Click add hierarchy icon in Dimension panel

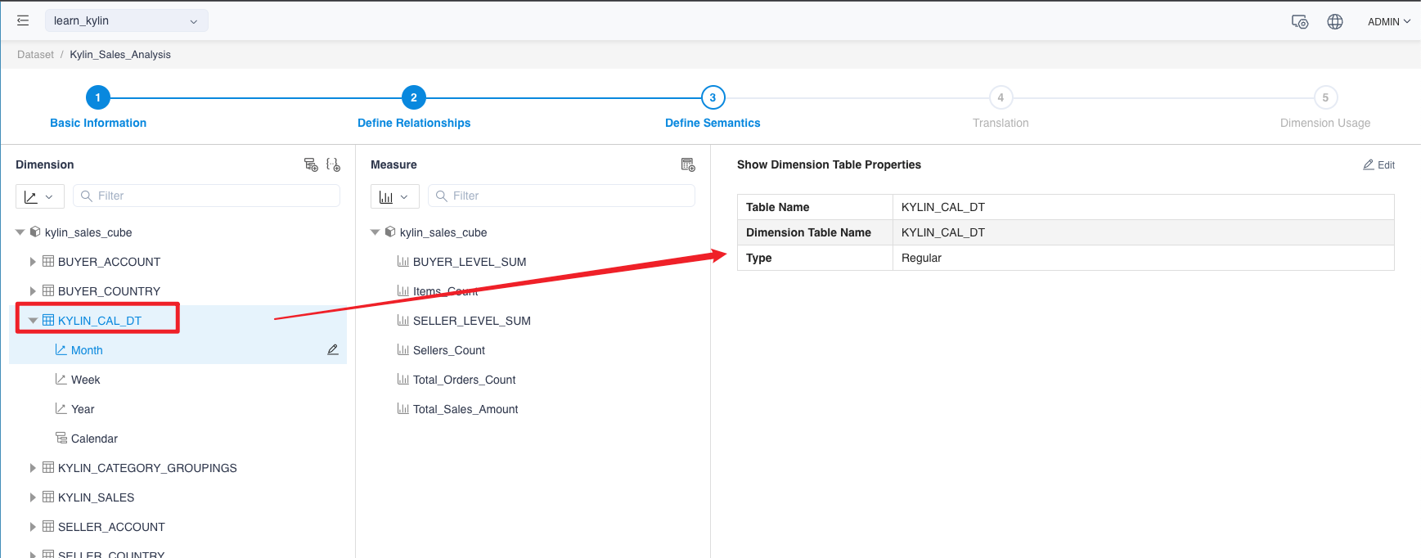click(311, 164)
